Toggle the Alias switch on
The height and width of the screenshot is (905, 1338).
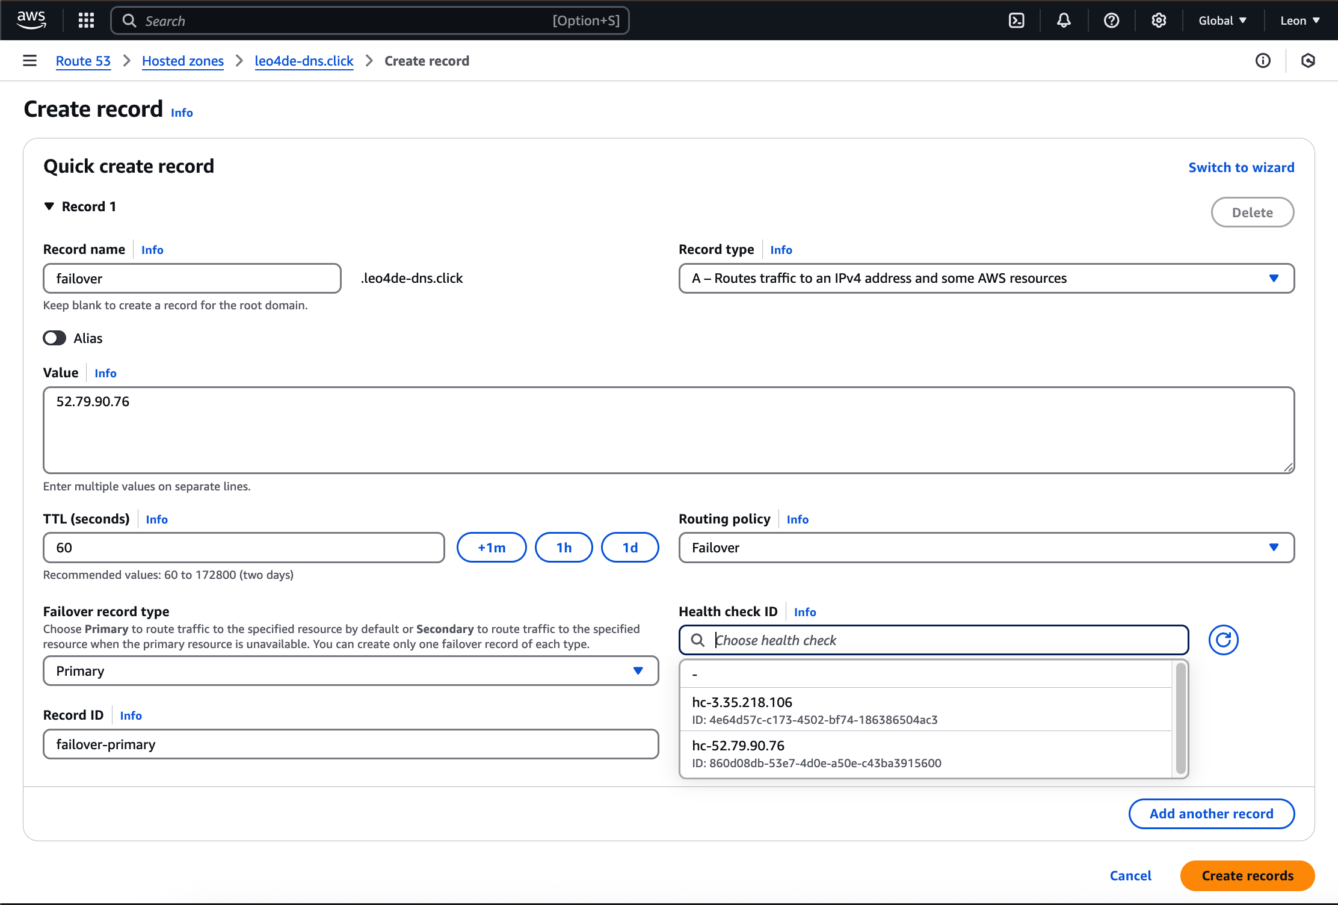pos(54,338)
